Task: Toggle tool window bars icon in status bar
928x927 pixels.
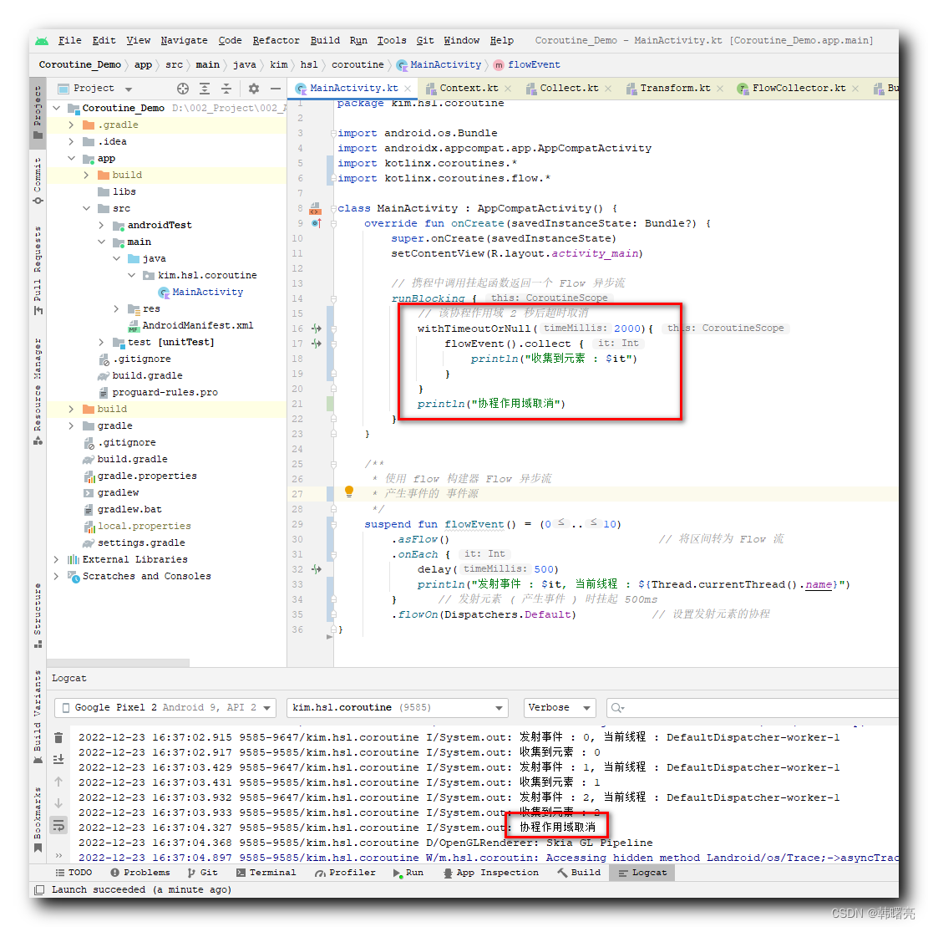Action: [39, 889]
